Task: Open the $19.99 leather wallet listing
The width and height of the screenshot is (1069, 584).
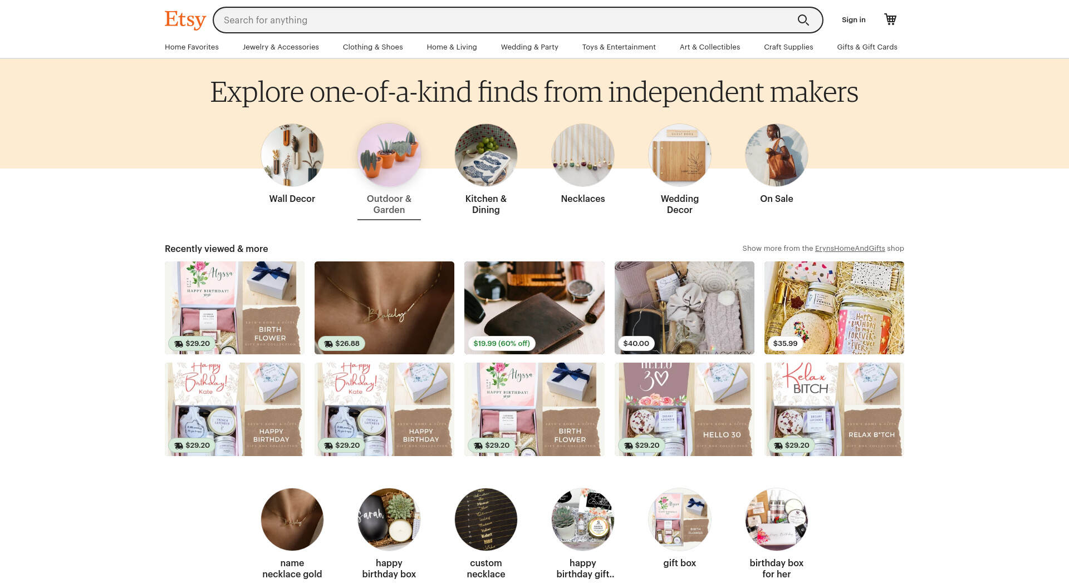Action: coord(534,308)
